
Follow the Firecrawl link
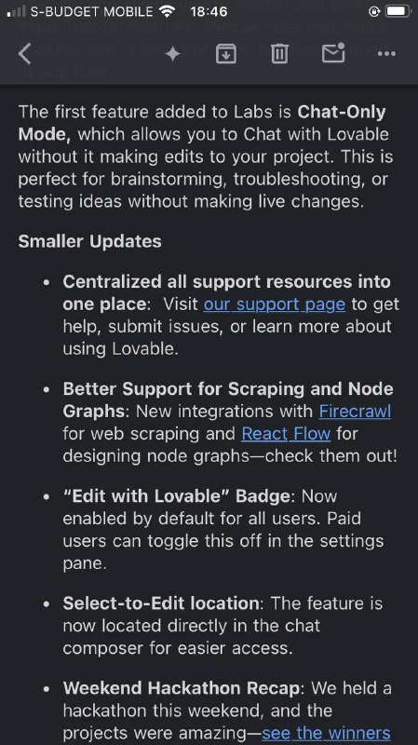[355, 411]
